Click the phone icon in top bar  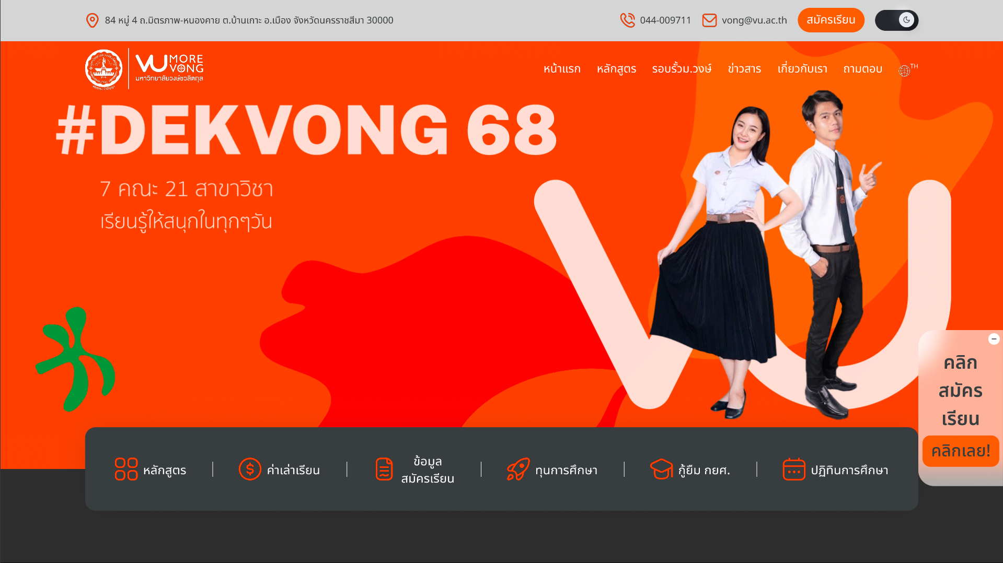(627, 20)
